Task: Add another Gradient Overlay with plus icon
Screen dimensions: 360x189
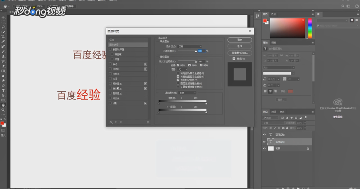Action: (x=145, y=89)
